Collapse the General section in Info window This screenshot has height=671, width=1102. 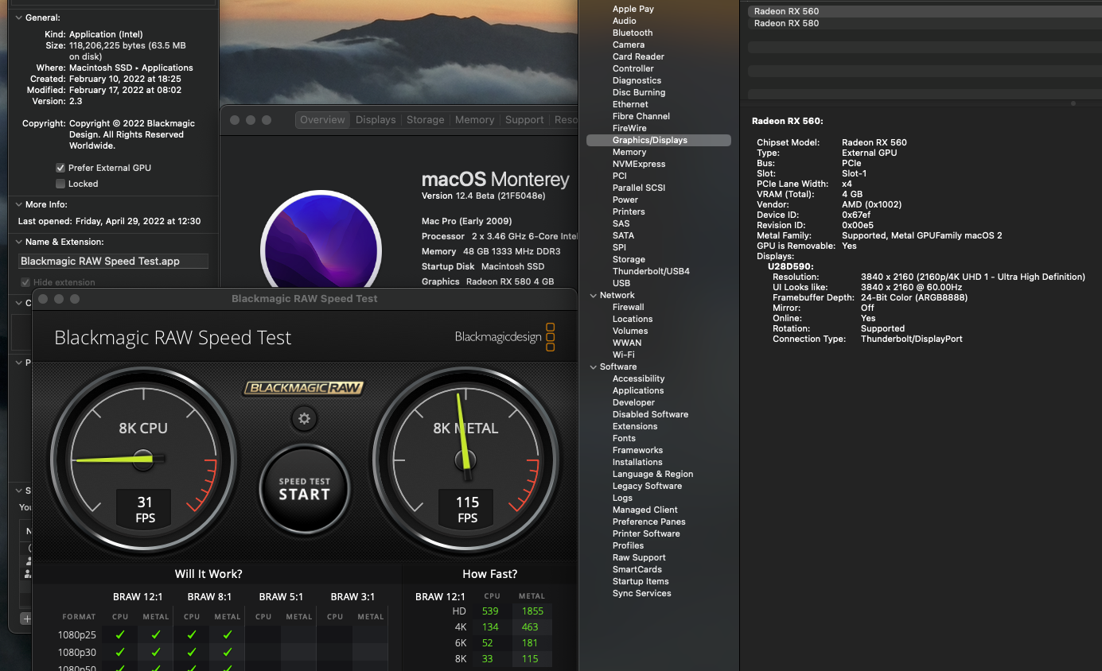click(19, 17)
